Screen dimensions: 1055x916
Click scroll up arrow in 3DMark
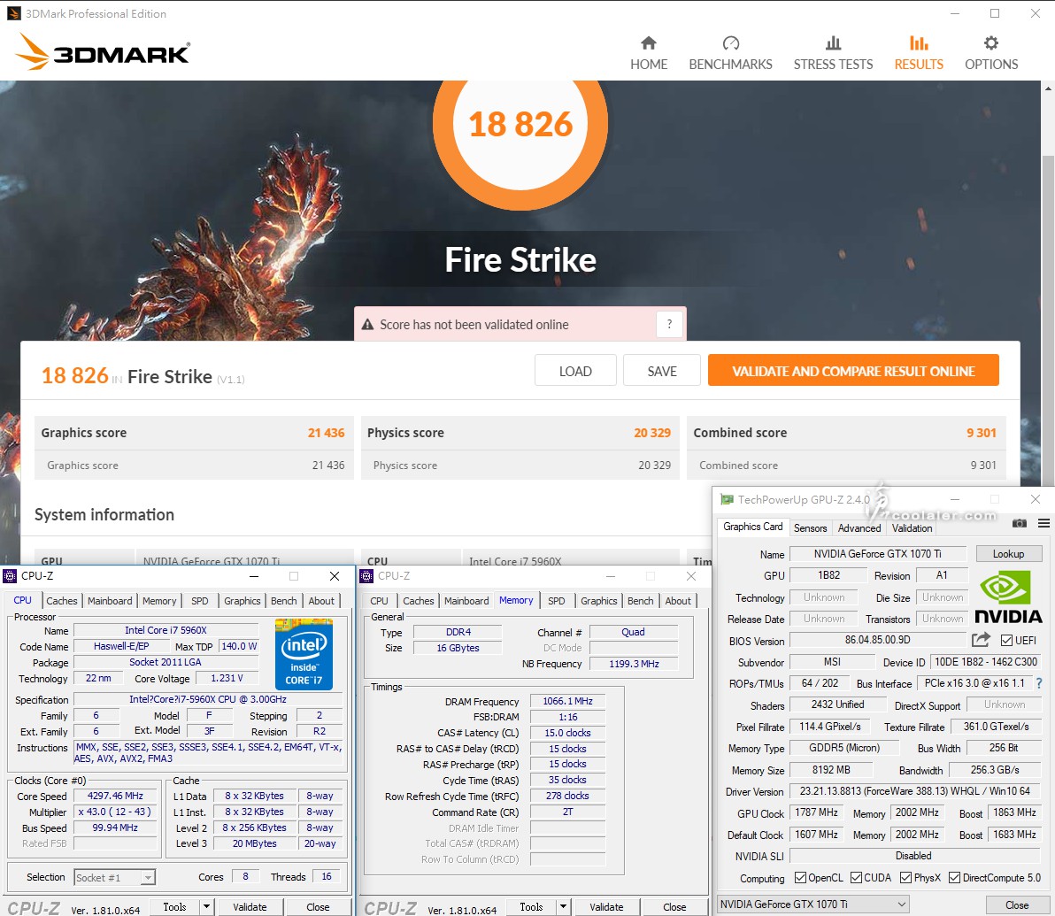[x=1048, y=89]
